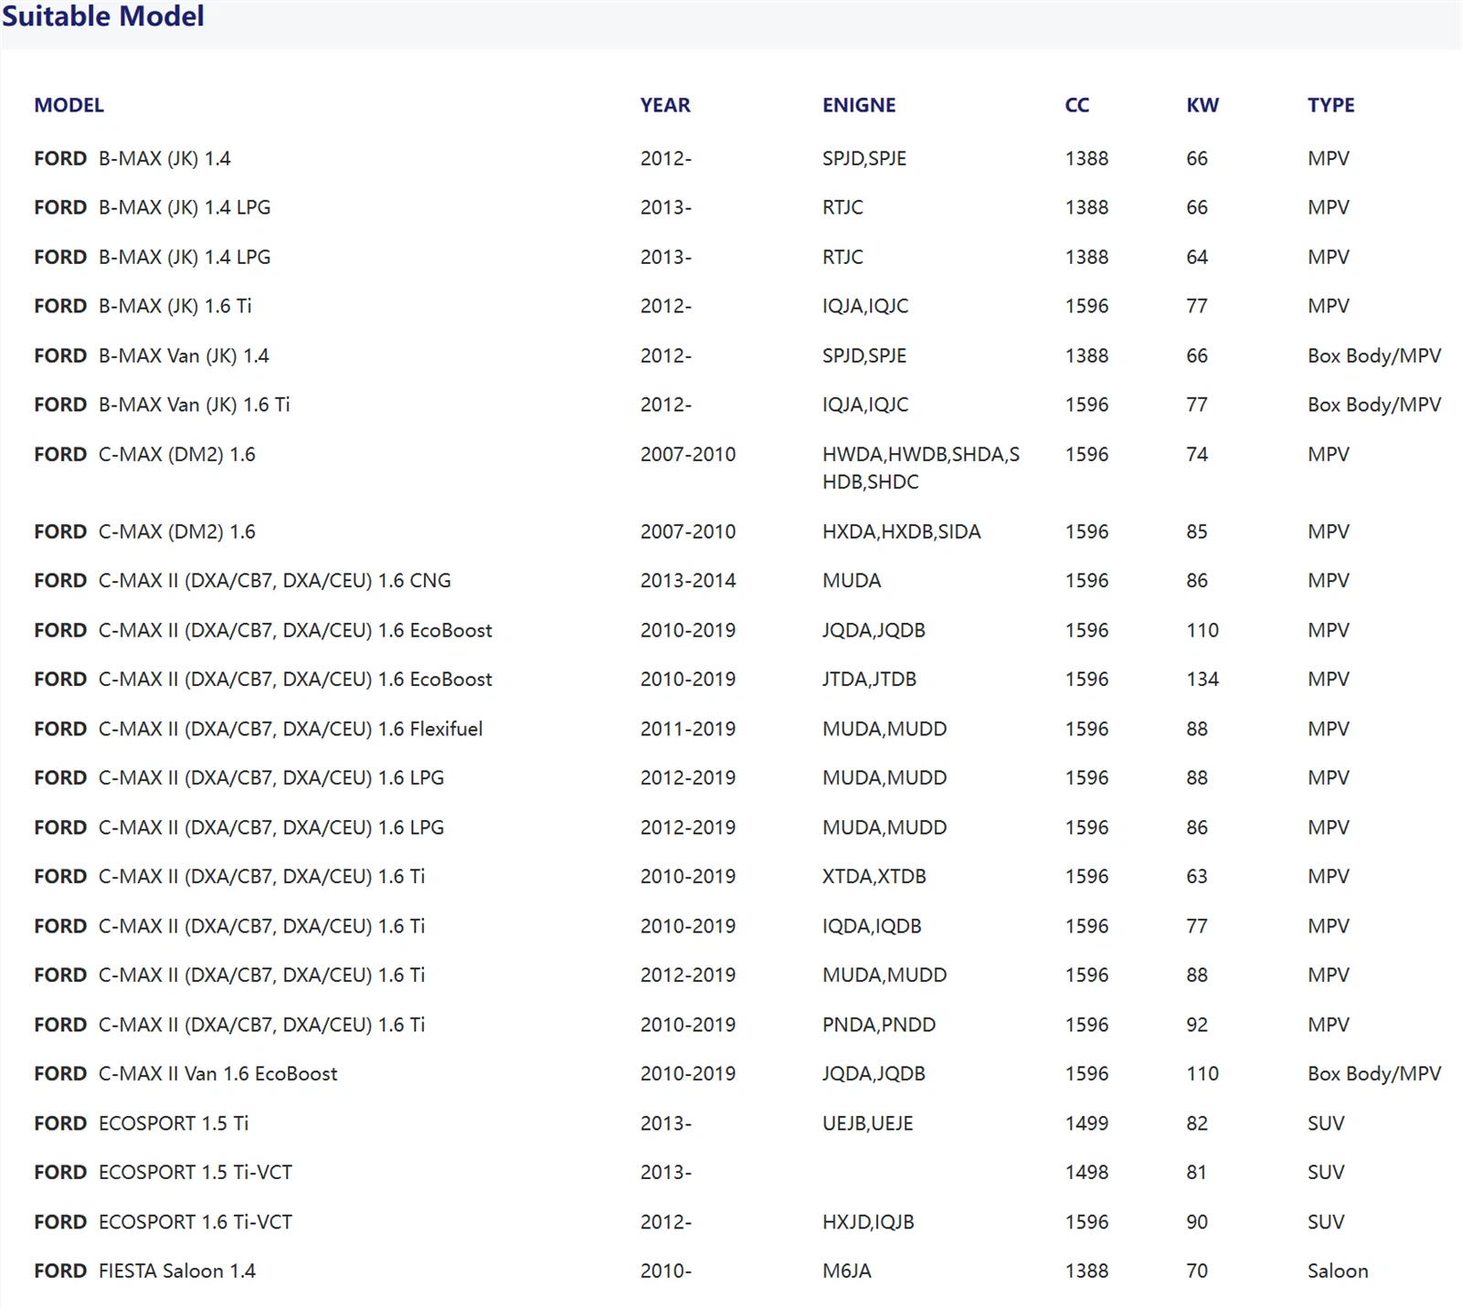1462x1307 pixels.
Task: Click the HWDA,HWDB,SHDA engine codes cell
Action: 921,468
